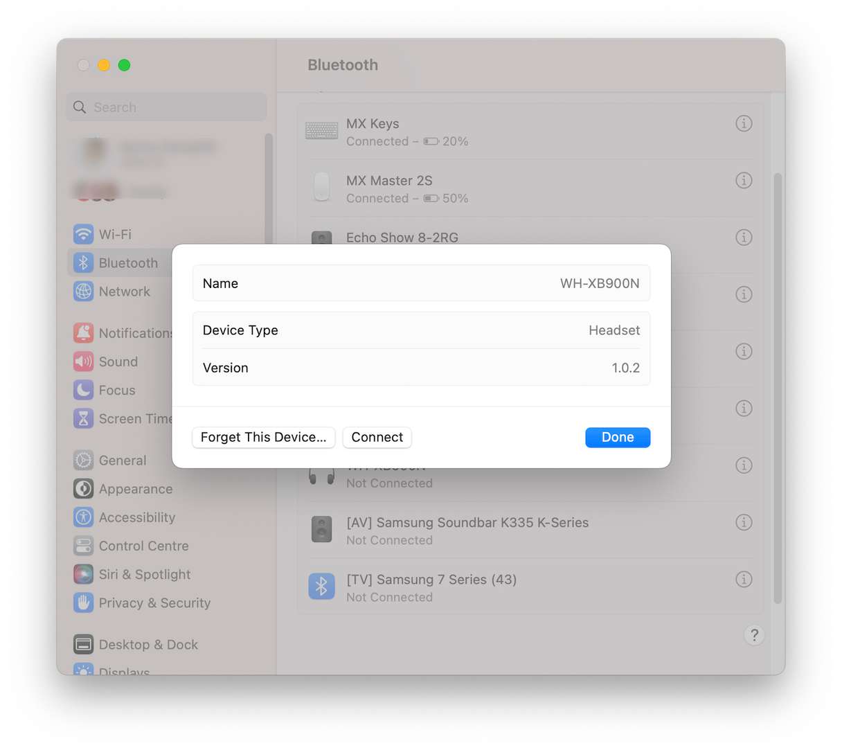Connect the WH-XB900N headset

tap(377, 437)
